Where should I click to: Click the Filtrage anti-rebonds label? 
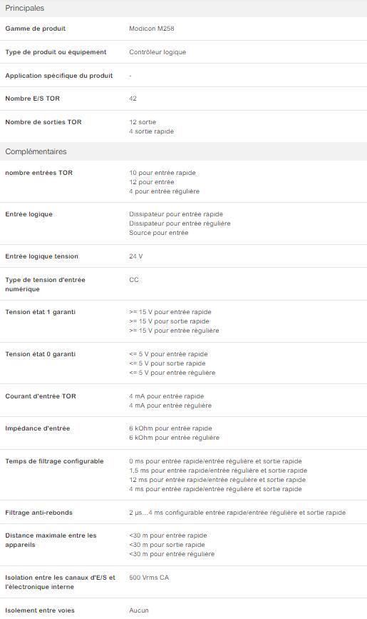point(38,513)
